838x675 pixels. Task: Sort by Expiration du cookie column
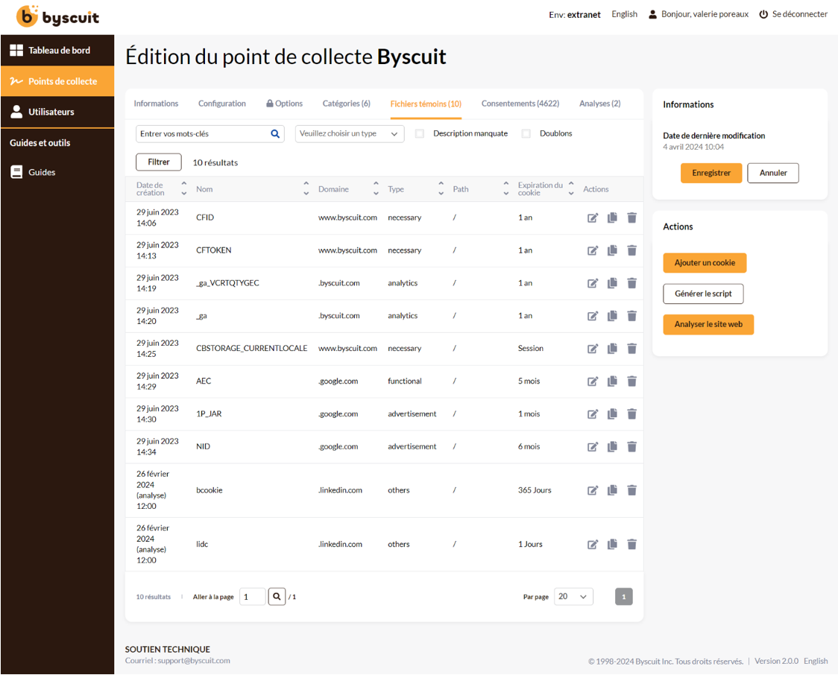tap(571, 188)
